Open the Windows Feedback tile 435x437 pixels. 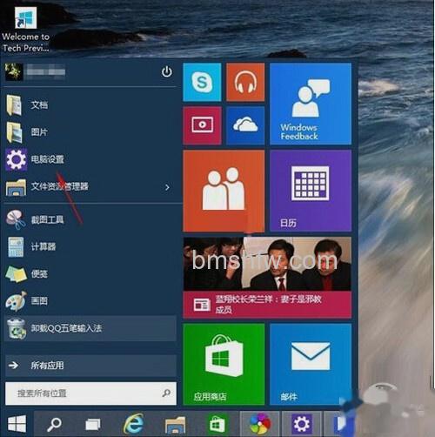[311, 104]
